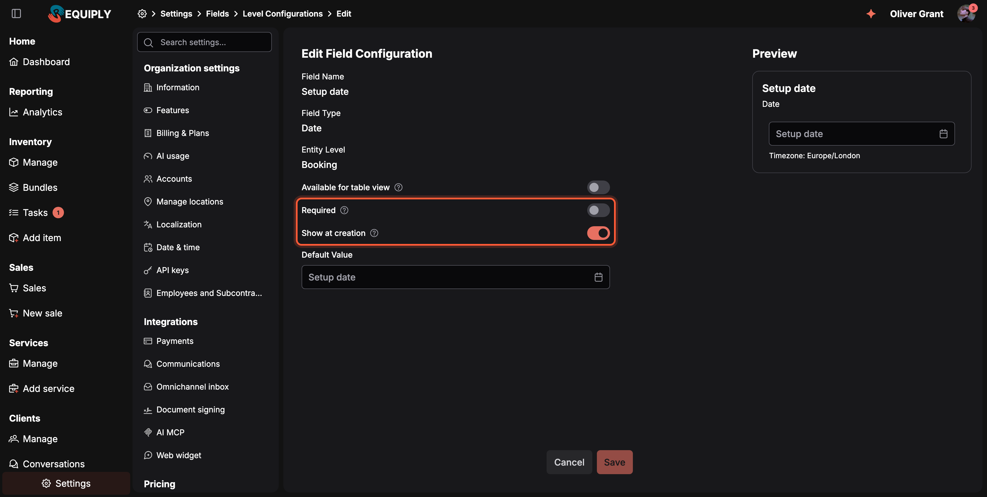The width and height of the screenshot is (987, 497).
Task: Open Add service in left navigation
Action: [x=41, y=388]
